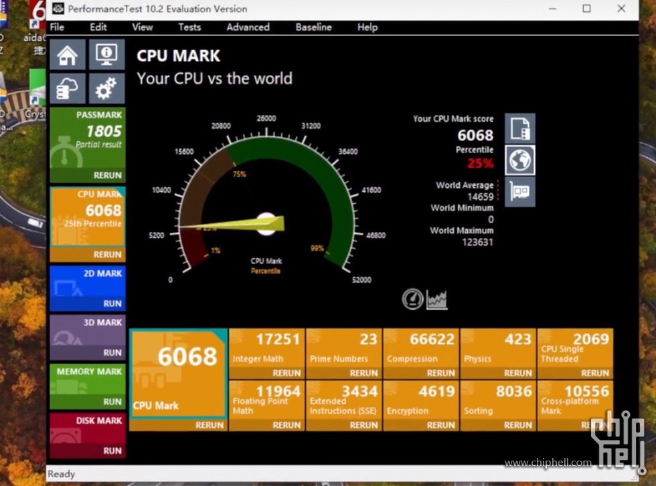Click the hardware component card icon
656x486 pixels.
(520, 192)
